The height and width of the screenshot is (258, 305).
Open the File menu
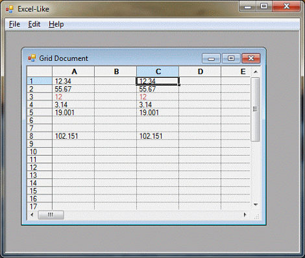[14, 24]
